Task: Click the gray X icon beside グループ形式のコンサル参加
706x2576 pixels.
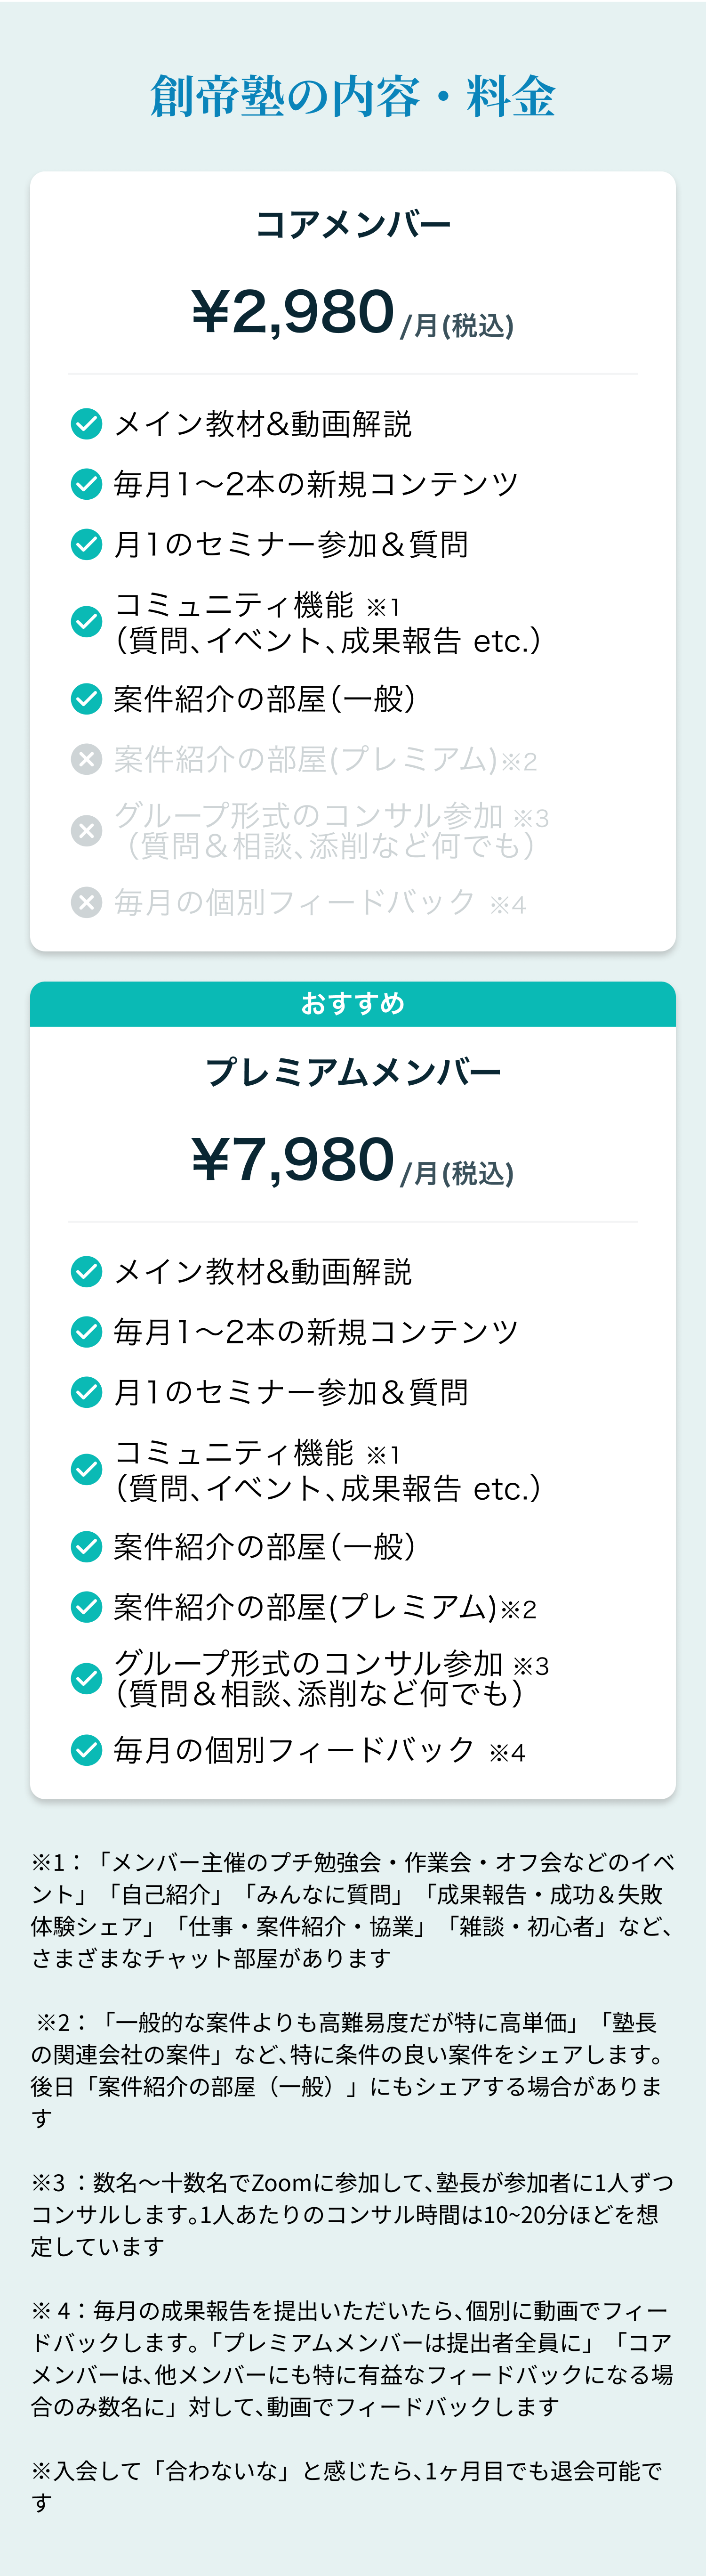Action: pyautogui.click(x=87, y=831)
